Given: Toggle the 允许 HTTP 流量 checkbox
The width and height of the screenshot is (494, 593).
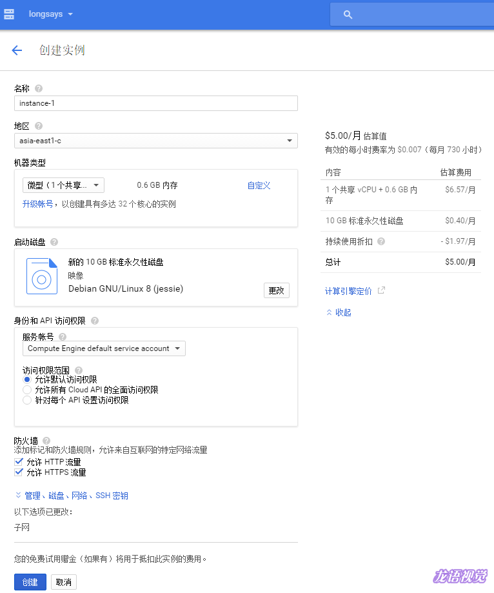Looking at the screenshot, I should click(x=19, y=462).
